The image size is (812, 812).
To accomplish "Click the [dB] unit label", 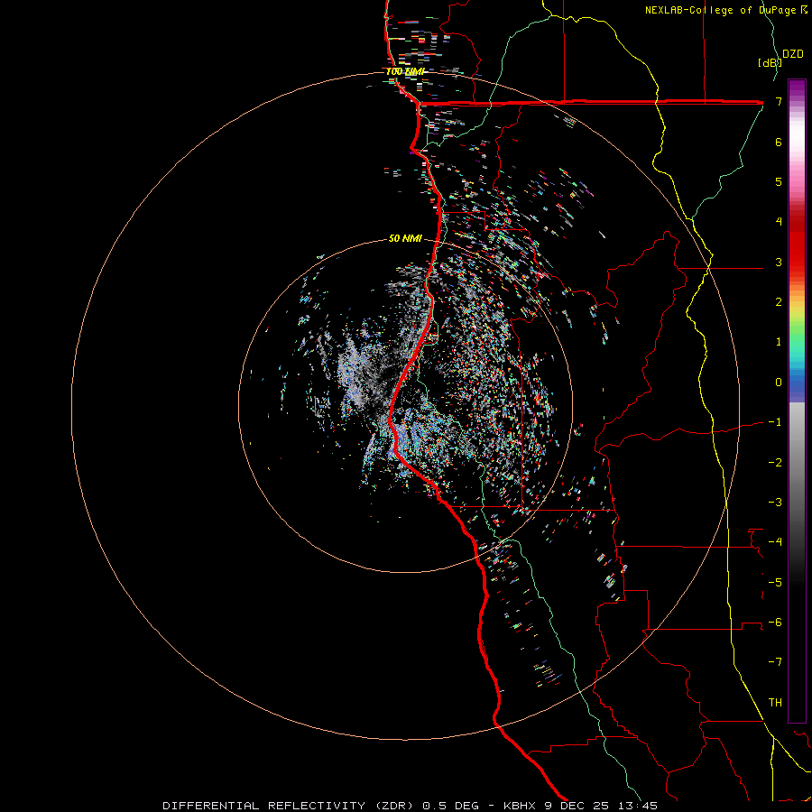I will click(770, 62).
